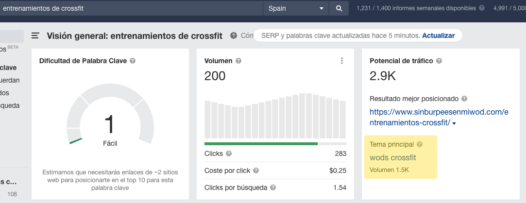This screenshot has height=203, width=526.
Task: Open the Spain country dropdown
Action: [296, 8]
